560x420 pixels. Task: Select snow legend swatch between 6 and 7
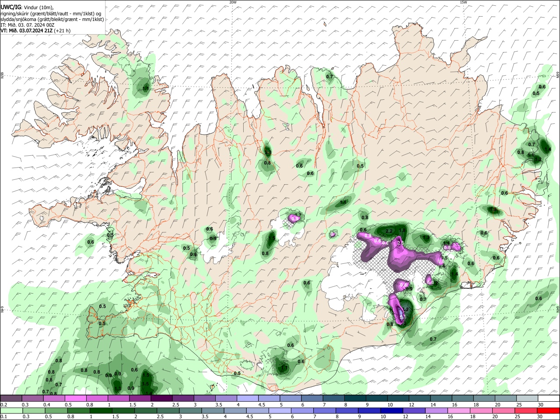(x=312, y=398)
